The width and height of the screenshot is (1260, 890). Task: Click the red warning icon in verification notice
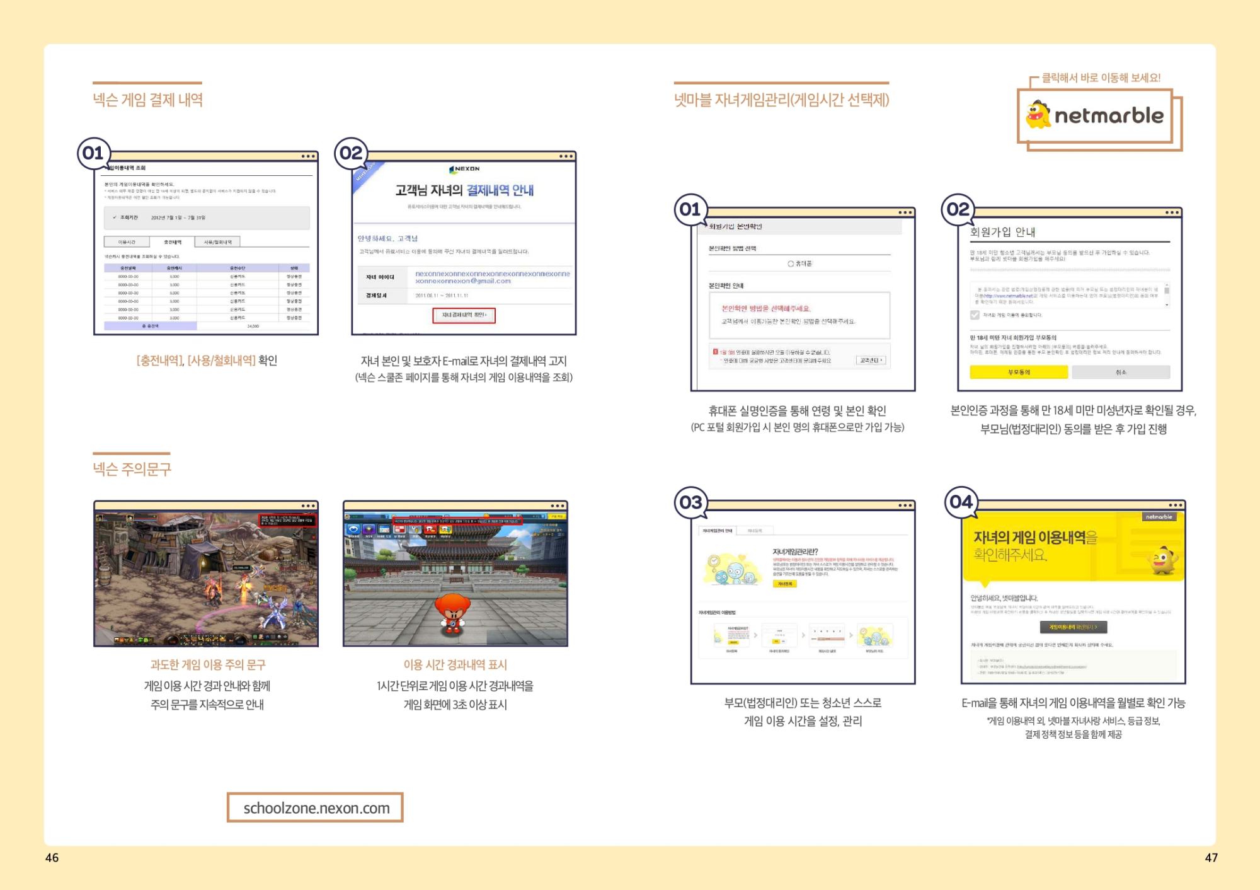(716, 352)
